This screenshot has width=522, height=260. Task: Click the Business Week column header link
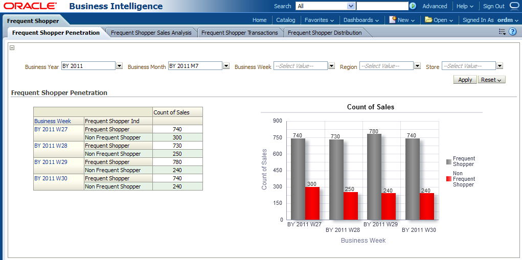point(53,121)
